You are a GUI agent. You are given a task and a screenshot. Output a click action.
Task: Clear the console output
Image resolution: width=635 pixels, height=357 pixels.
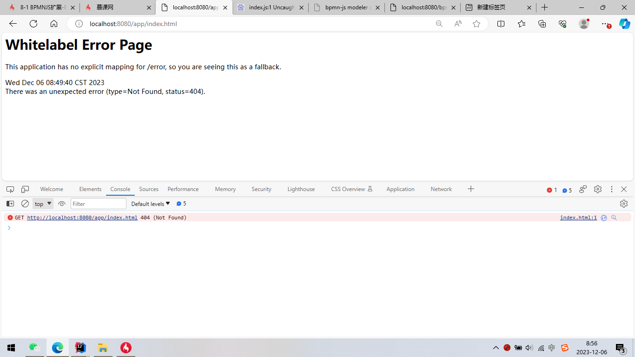(x=25, y=204)
